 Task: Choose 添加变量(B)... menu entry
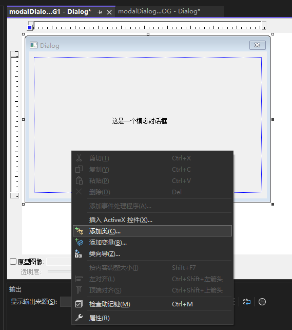point(152,243)
